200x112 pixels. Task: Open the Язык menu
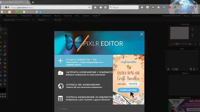77,16
